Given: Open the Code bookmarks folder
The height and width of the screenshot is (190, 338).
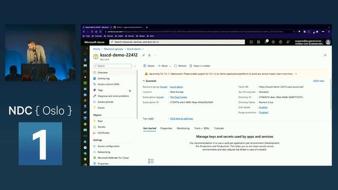Looking at the screenshot, I should point(86,36).
